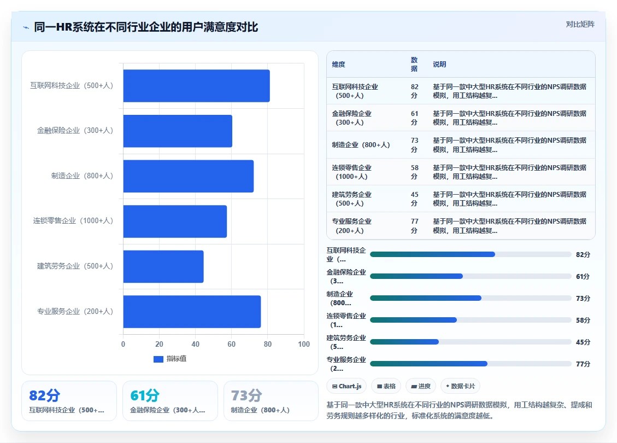Click the 建筑劳务企业 progress bar
Viewport: 617px width, 443px height.
(x=471, y=342)
